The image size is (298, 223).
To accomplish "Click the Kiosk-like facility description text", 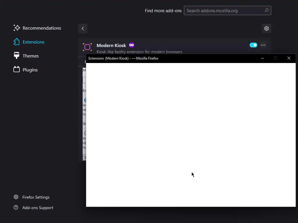I will click(x=139, y=52).
